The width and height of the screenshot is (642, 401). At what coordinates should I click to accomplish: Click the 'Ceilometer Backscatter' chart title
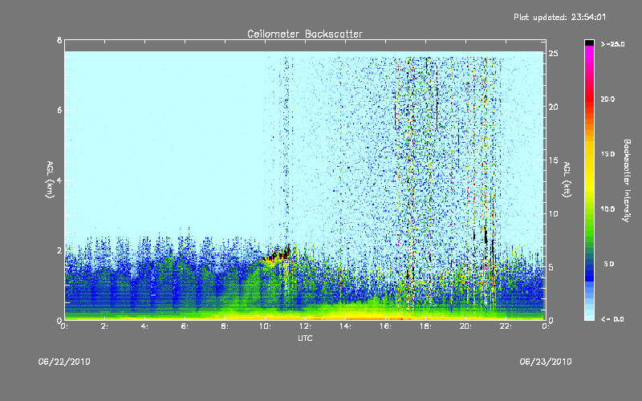[305, 34]
